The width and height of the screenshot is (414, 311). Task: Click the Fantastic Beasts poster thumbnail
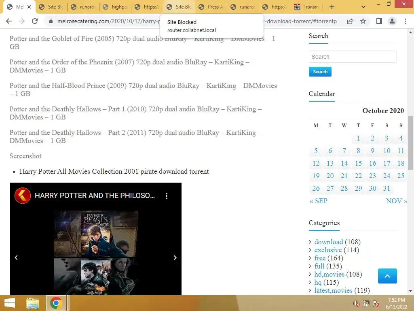(x=95, y=234)
